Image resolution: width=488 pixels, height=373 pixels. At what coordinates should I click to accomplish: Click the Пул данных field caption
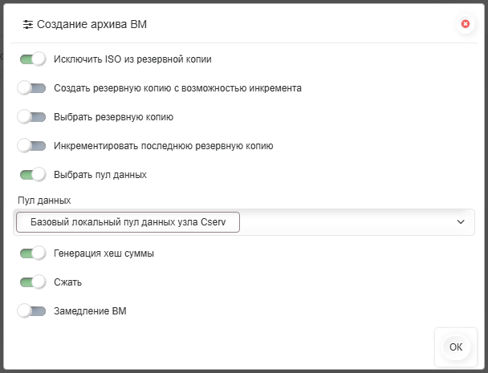[44, 200]
